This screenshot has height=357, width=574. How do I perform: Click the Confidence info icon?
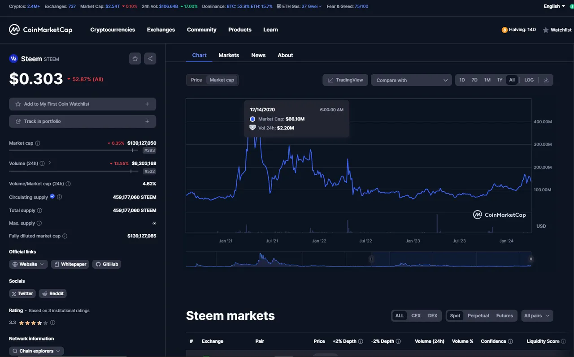point(510,341)
